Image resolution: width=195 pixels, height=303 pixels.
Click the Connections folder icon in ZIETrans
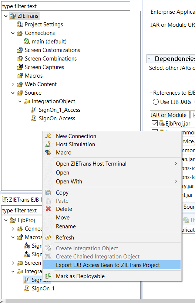pyautogui.click(x=20, y=33)
